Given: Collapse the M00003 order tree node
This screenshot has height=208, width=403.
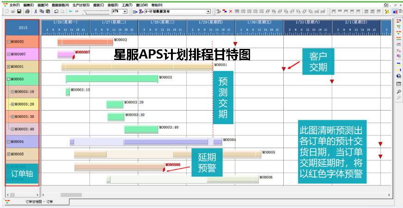Looking at the screenshot, I should 8,79.
